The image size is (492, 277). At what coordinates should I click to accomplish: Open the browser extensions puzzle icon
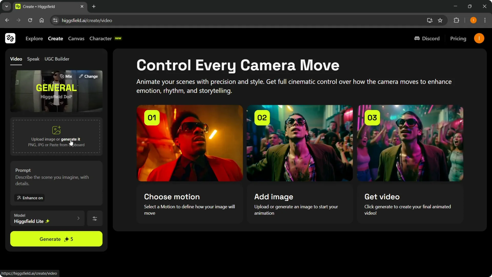(457, 20)
